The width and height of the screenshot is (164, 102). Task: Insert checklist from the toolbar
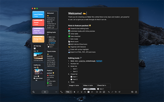point(104,92)
